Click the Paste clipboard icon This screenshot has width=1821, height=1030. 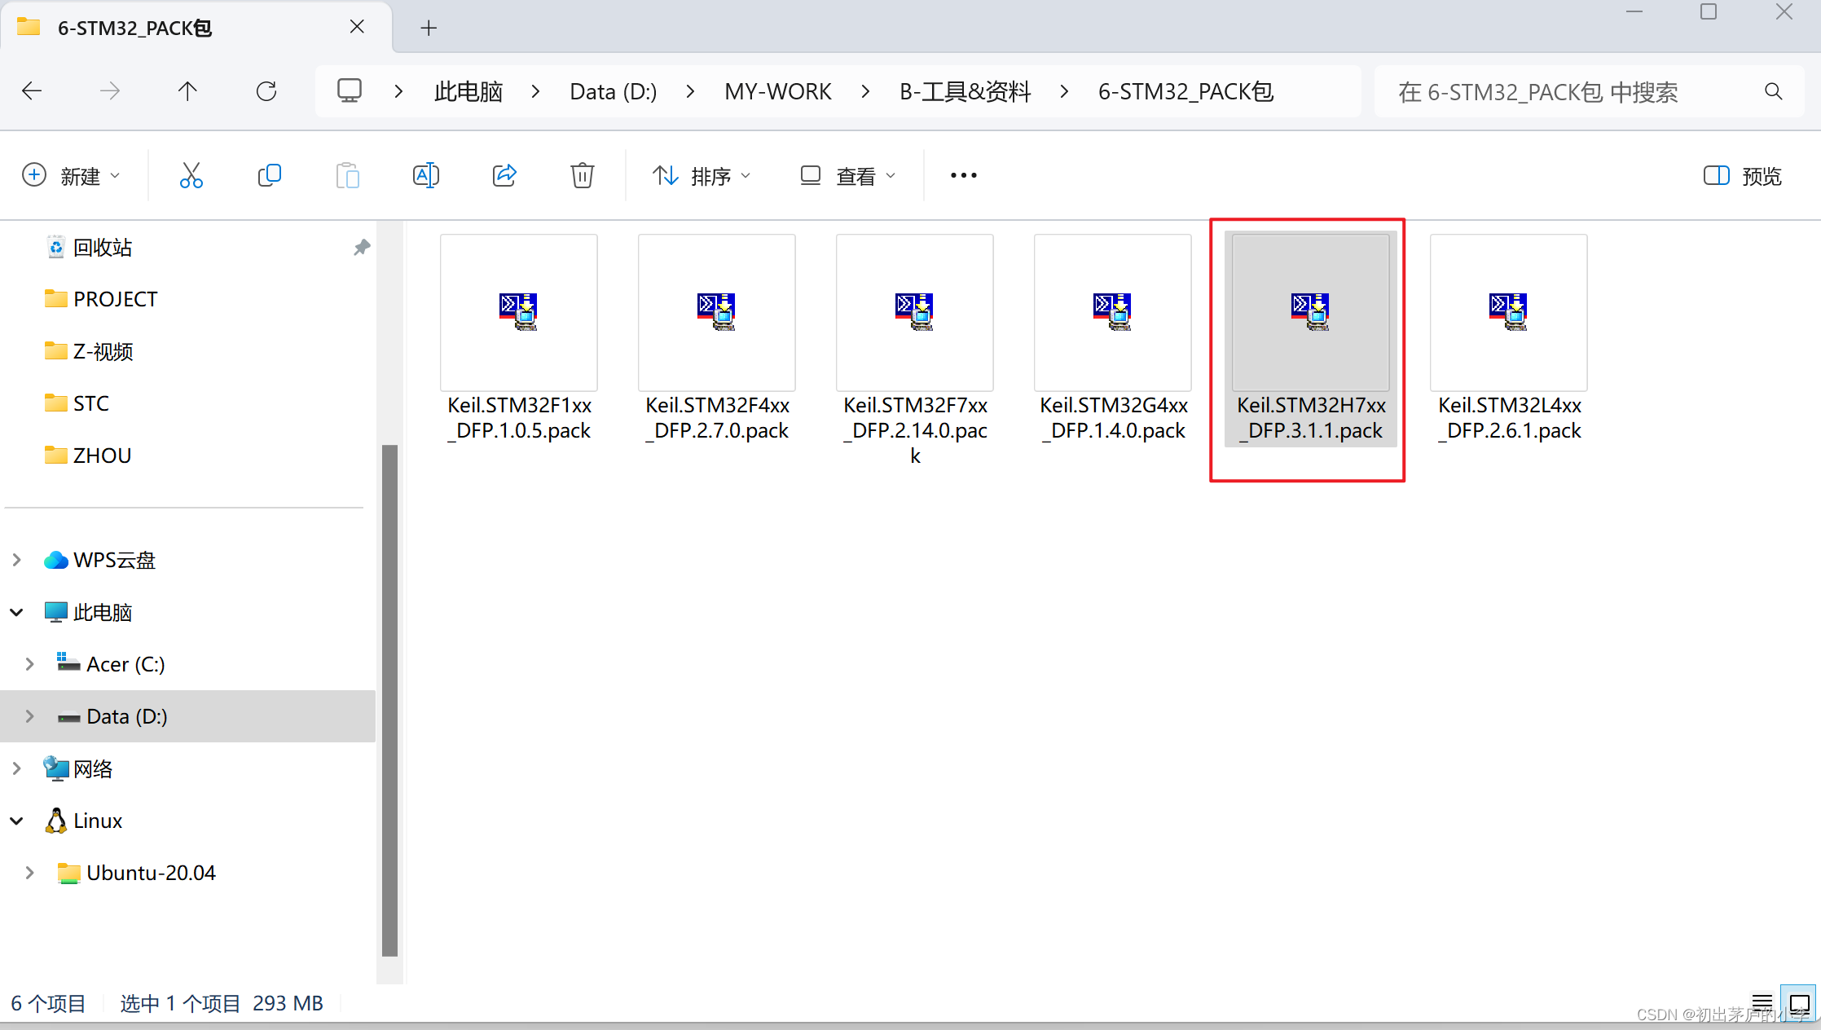347,175
